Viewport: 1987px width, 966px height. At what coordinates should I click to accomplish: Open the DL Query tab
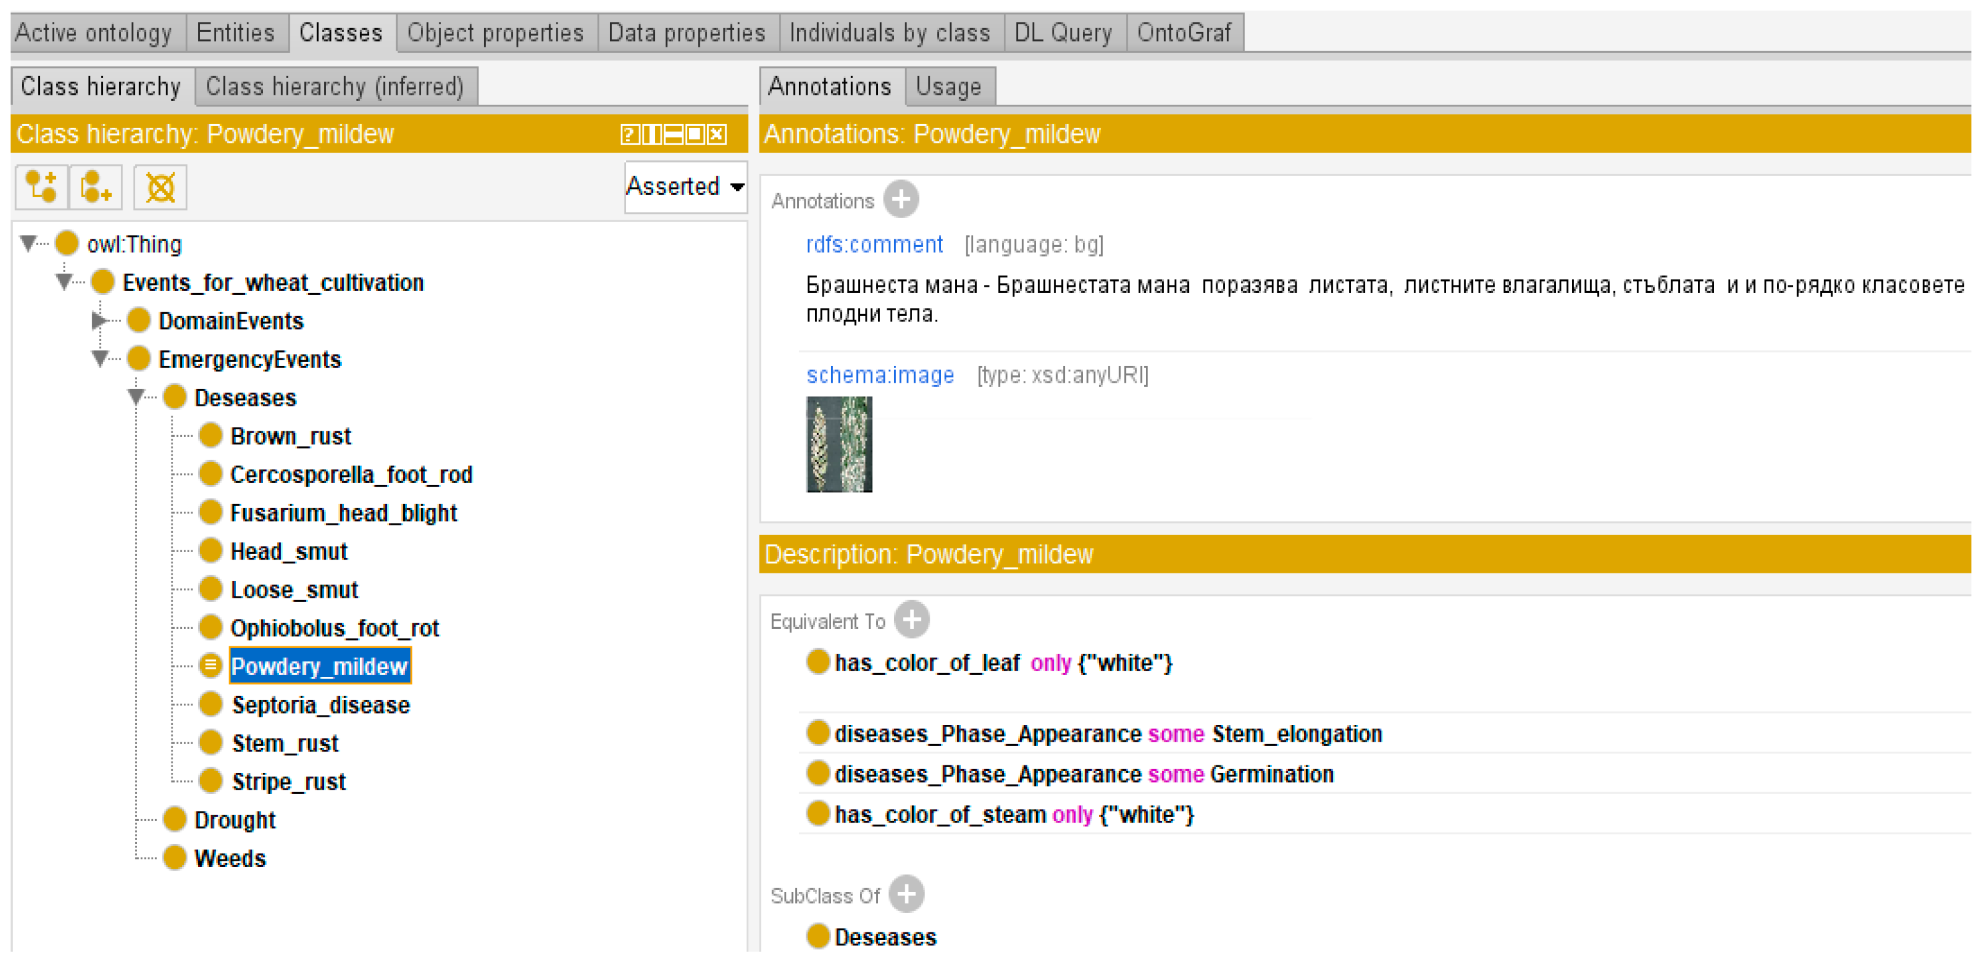click(1063, 33)
